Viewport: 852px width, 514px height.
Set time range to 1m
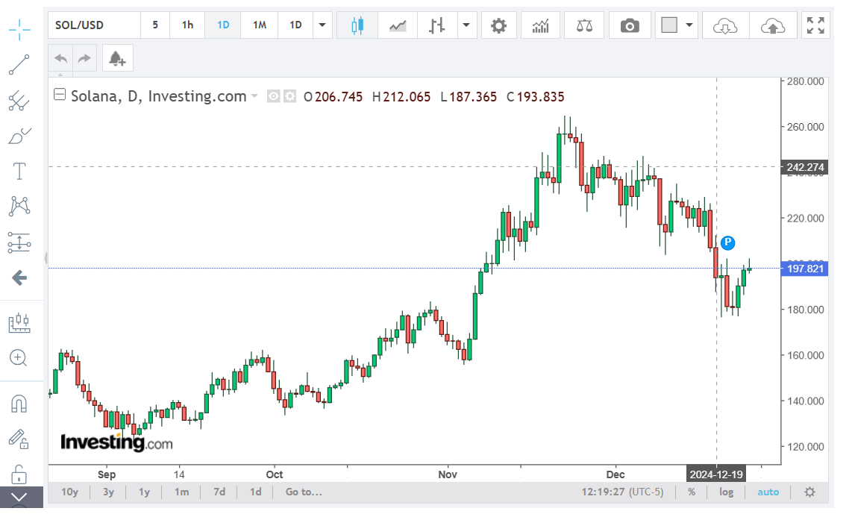click(181, 492)
